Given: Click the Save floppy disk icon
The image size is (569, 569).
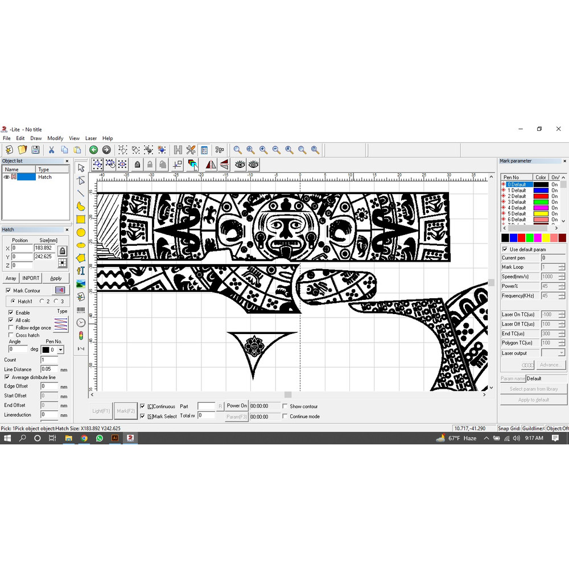Looking at the screenshot, I should pyautogui.click(x=35, y=150).
